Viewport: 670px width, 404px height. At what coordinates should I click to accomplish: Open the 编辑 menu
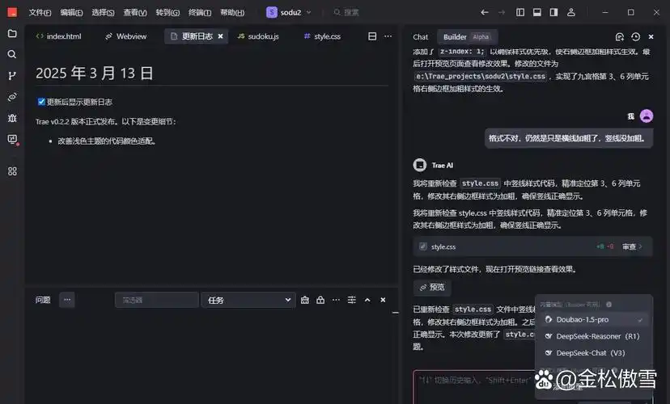point(71,12)
